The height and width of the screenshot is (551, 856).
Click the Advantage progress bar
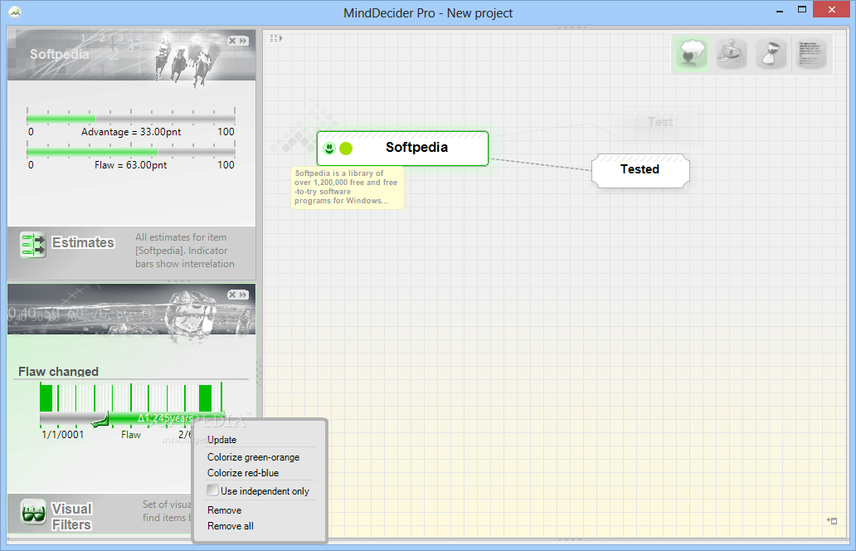tap(131, 119)
